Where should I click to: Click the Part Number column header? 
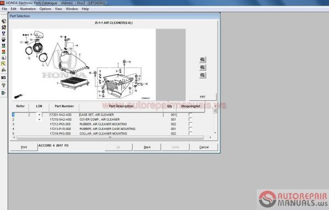pos(64,106)
